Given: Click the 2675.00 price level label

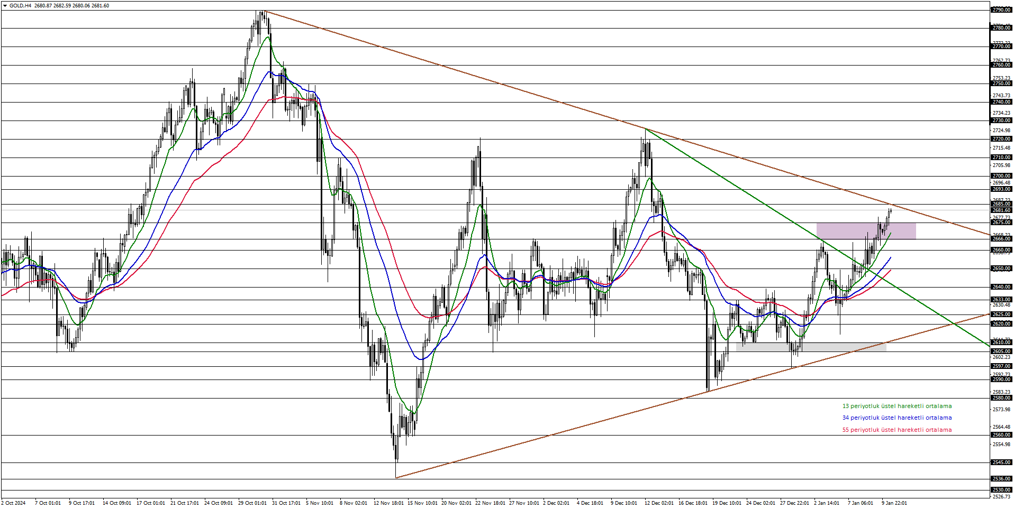Looking at the screenshot, I should [1001, 223].
